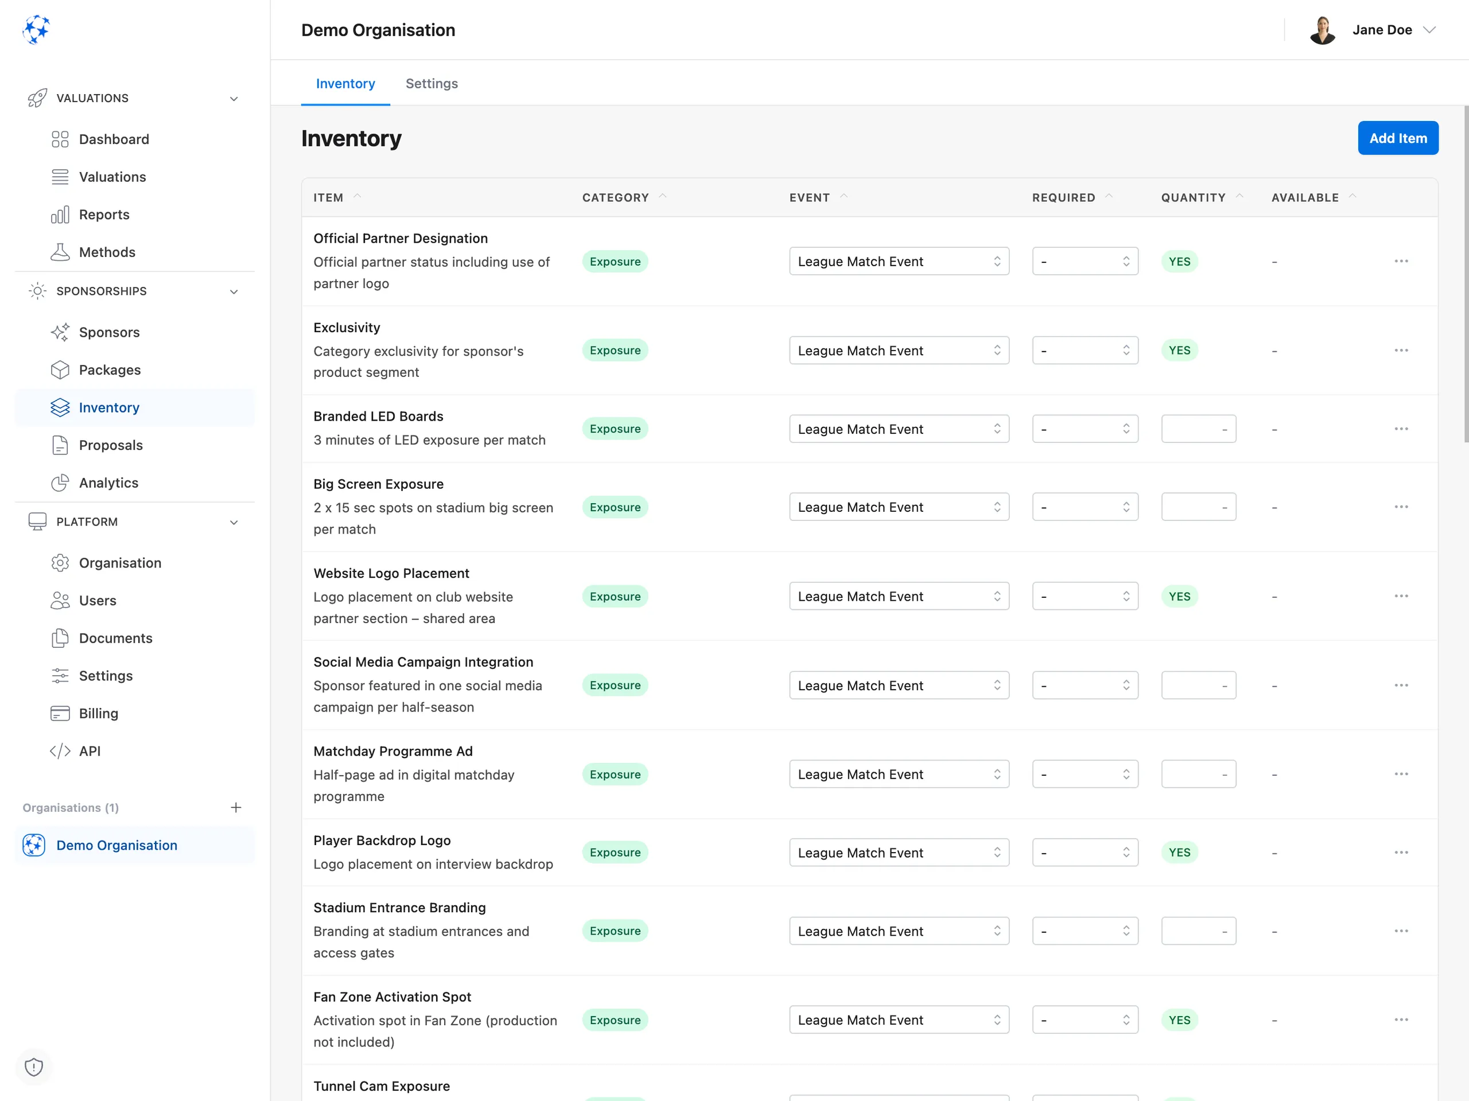Edit quantity field for Matchday Programme Ad
Image resolution: width=1469 pixels, height=1101 pixels.
click(1199, 775)
